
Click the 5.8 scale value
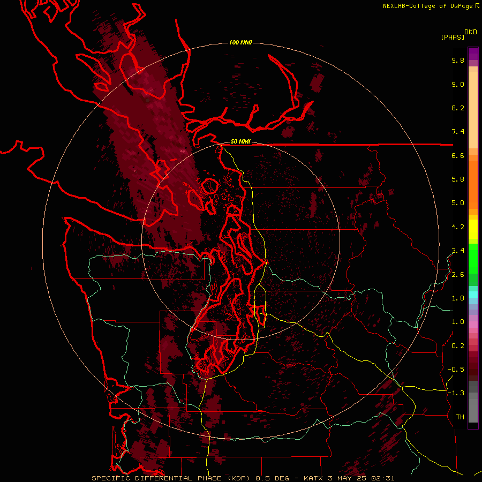coord(458,179)
